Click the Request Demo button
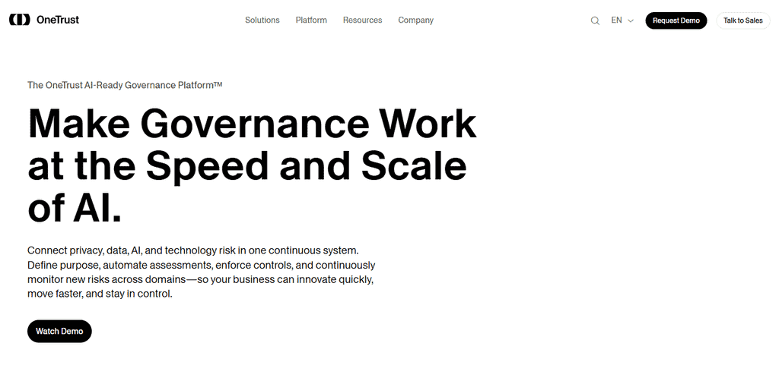Screen dimensions: 779x365 pyautogui.click(x=676, y=20)
